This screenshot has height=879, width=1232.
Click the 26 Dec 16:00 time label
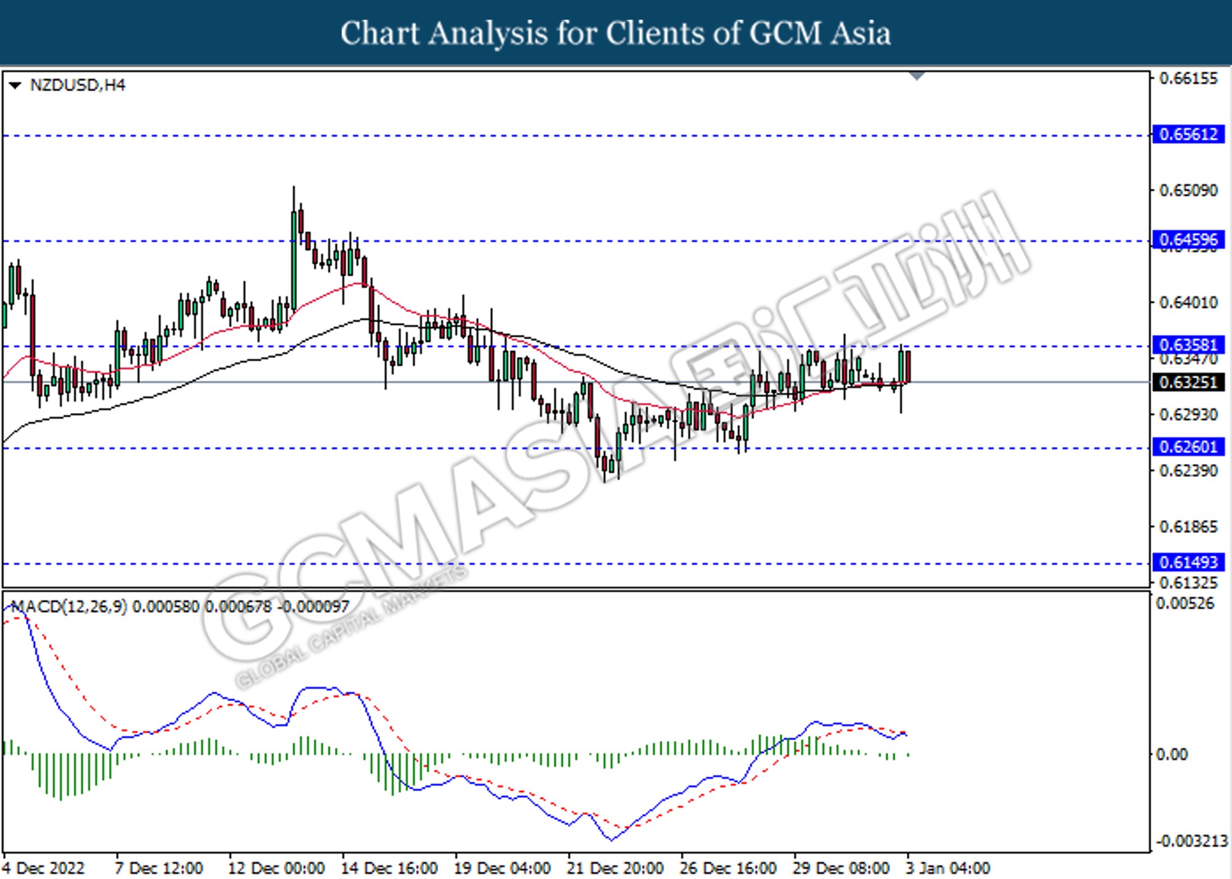[728, 869]
